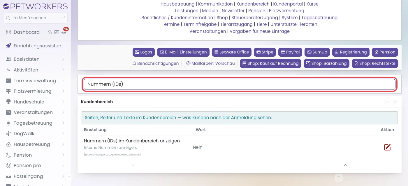Click the Pension moon icon
Viewport: 408px width, 186px height.
click(8, 155)
